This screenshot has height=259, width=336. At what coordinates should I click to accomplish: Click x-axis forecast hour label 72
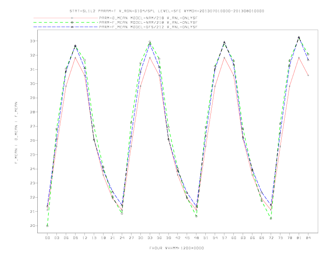pyautogui.click(x=271, y=238)
